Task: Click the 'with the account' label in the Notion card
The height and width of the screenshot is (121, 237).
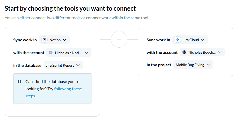Action: [x=29, y=53]
